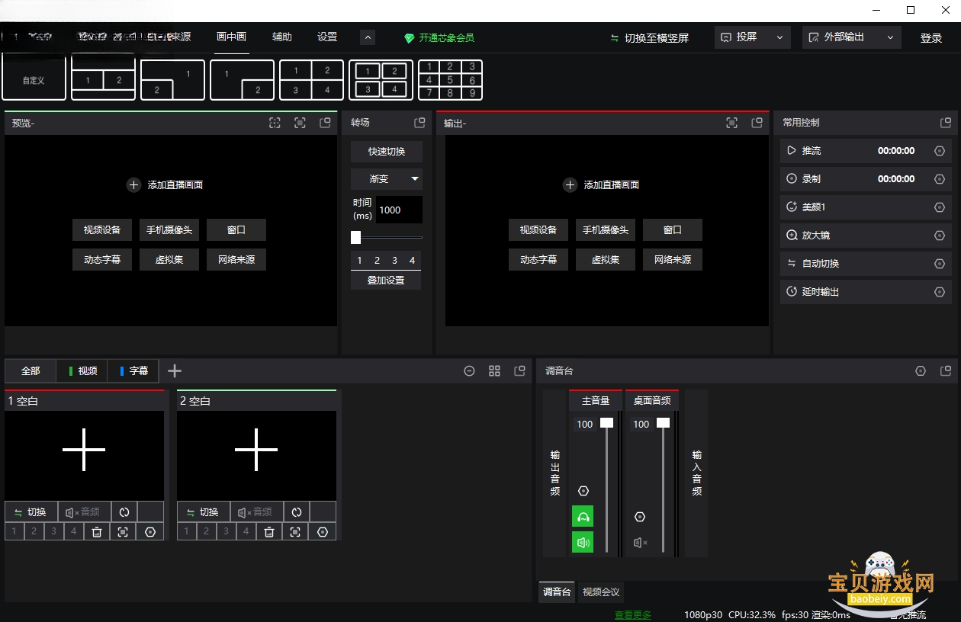Toggle the green speaker button under 主音量

click(583, 543)
